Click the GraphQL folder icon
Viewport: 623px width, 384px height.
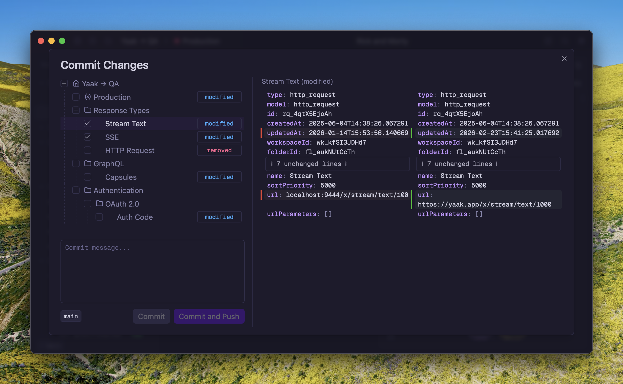pyautogui.click(x=88, y=163)
